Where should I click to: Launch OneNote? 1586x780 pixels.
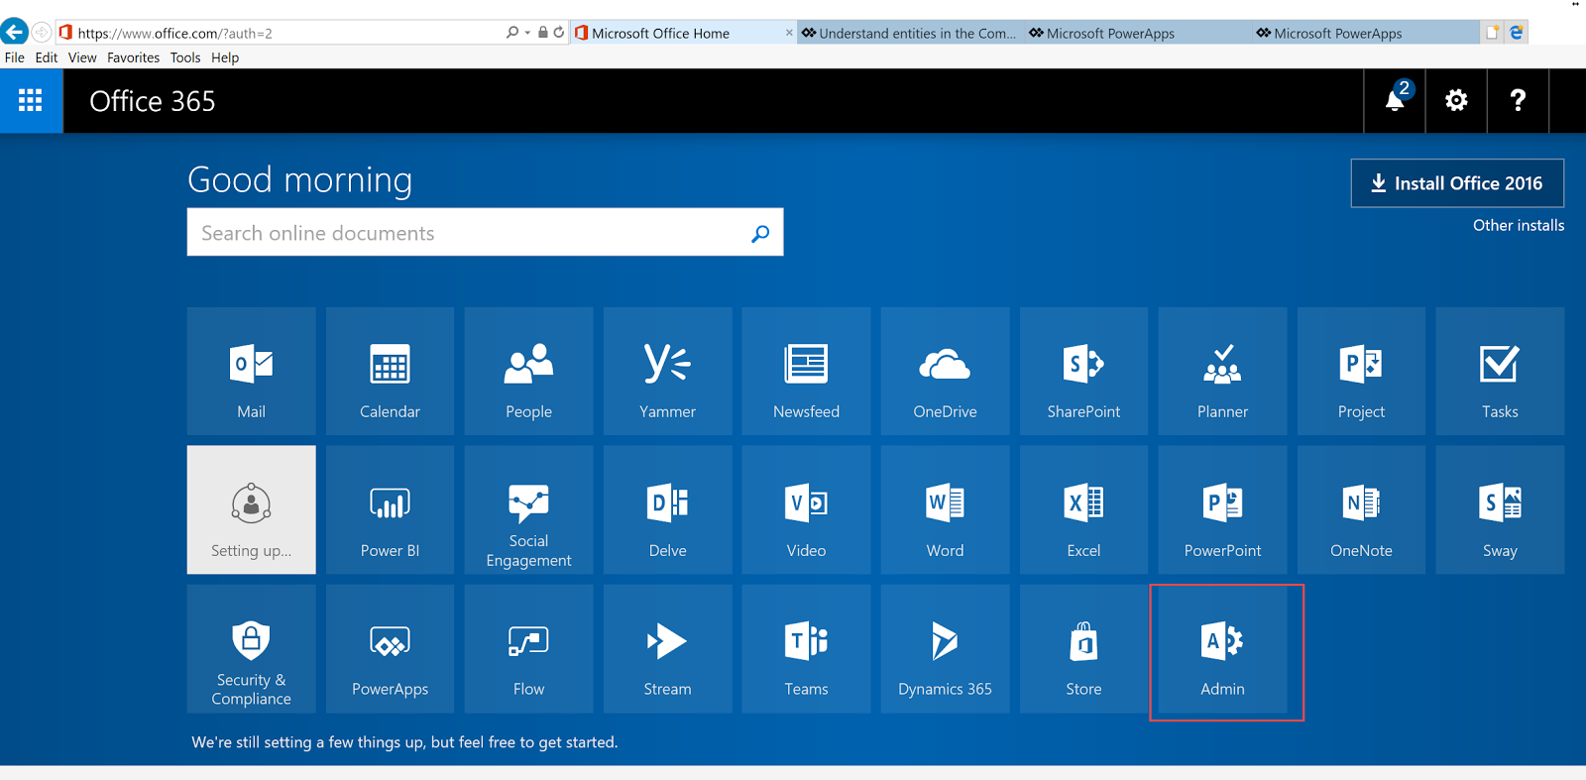coord(1361,509)
